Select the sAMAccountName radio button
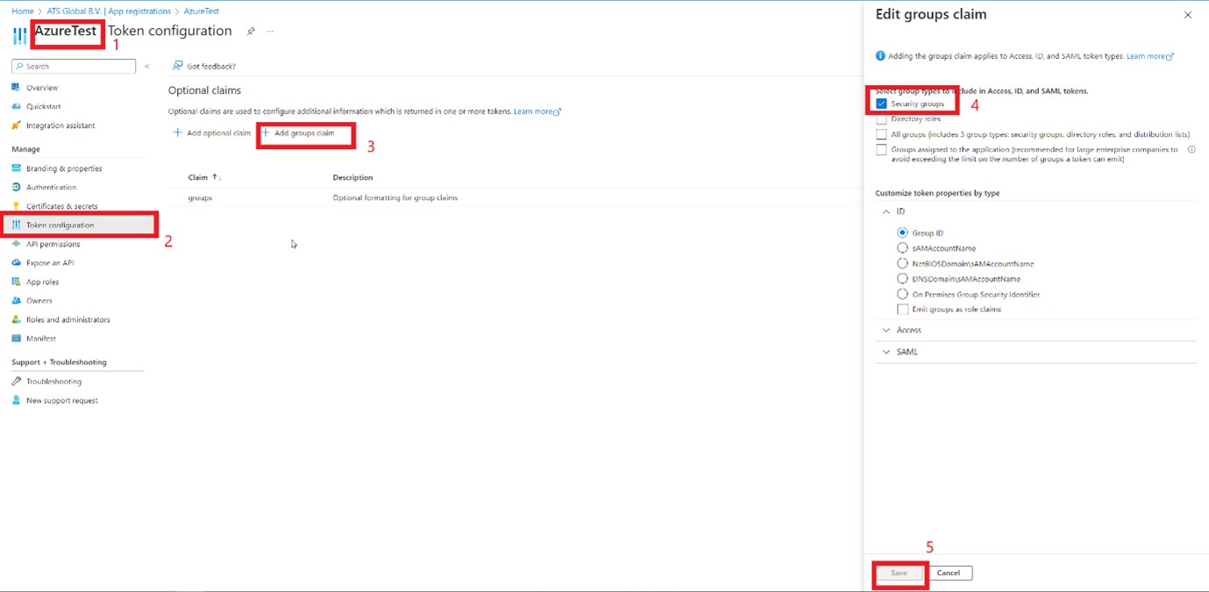 click(x=903, y=248)
